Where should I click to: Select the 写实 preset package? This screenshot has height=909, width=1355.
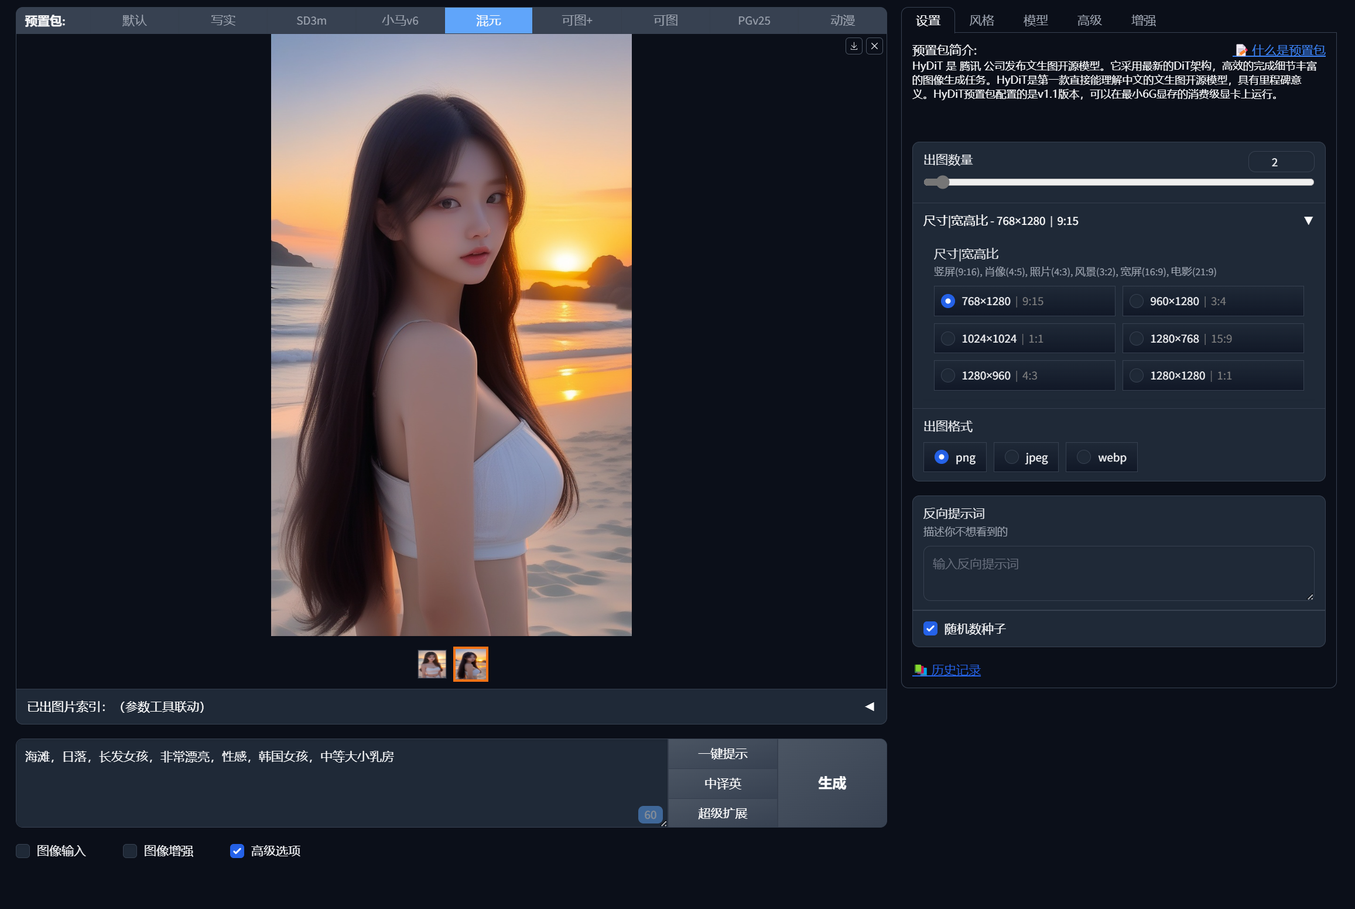point(223,20)
